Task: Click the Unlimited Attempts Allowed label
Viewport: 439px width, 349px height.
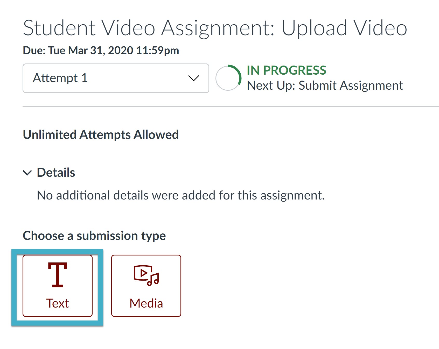Action: [101, 134]
